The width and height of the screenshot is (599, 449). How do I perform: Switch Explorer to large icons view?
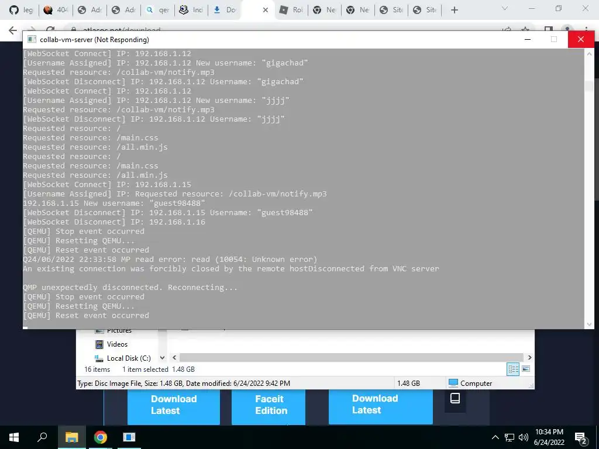526,369
